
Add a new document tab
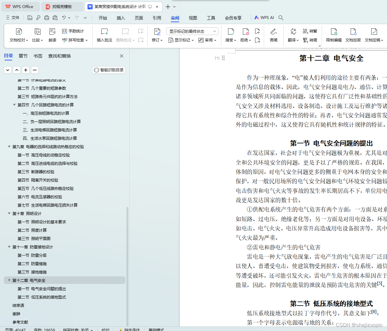click(x=168, y=7)
